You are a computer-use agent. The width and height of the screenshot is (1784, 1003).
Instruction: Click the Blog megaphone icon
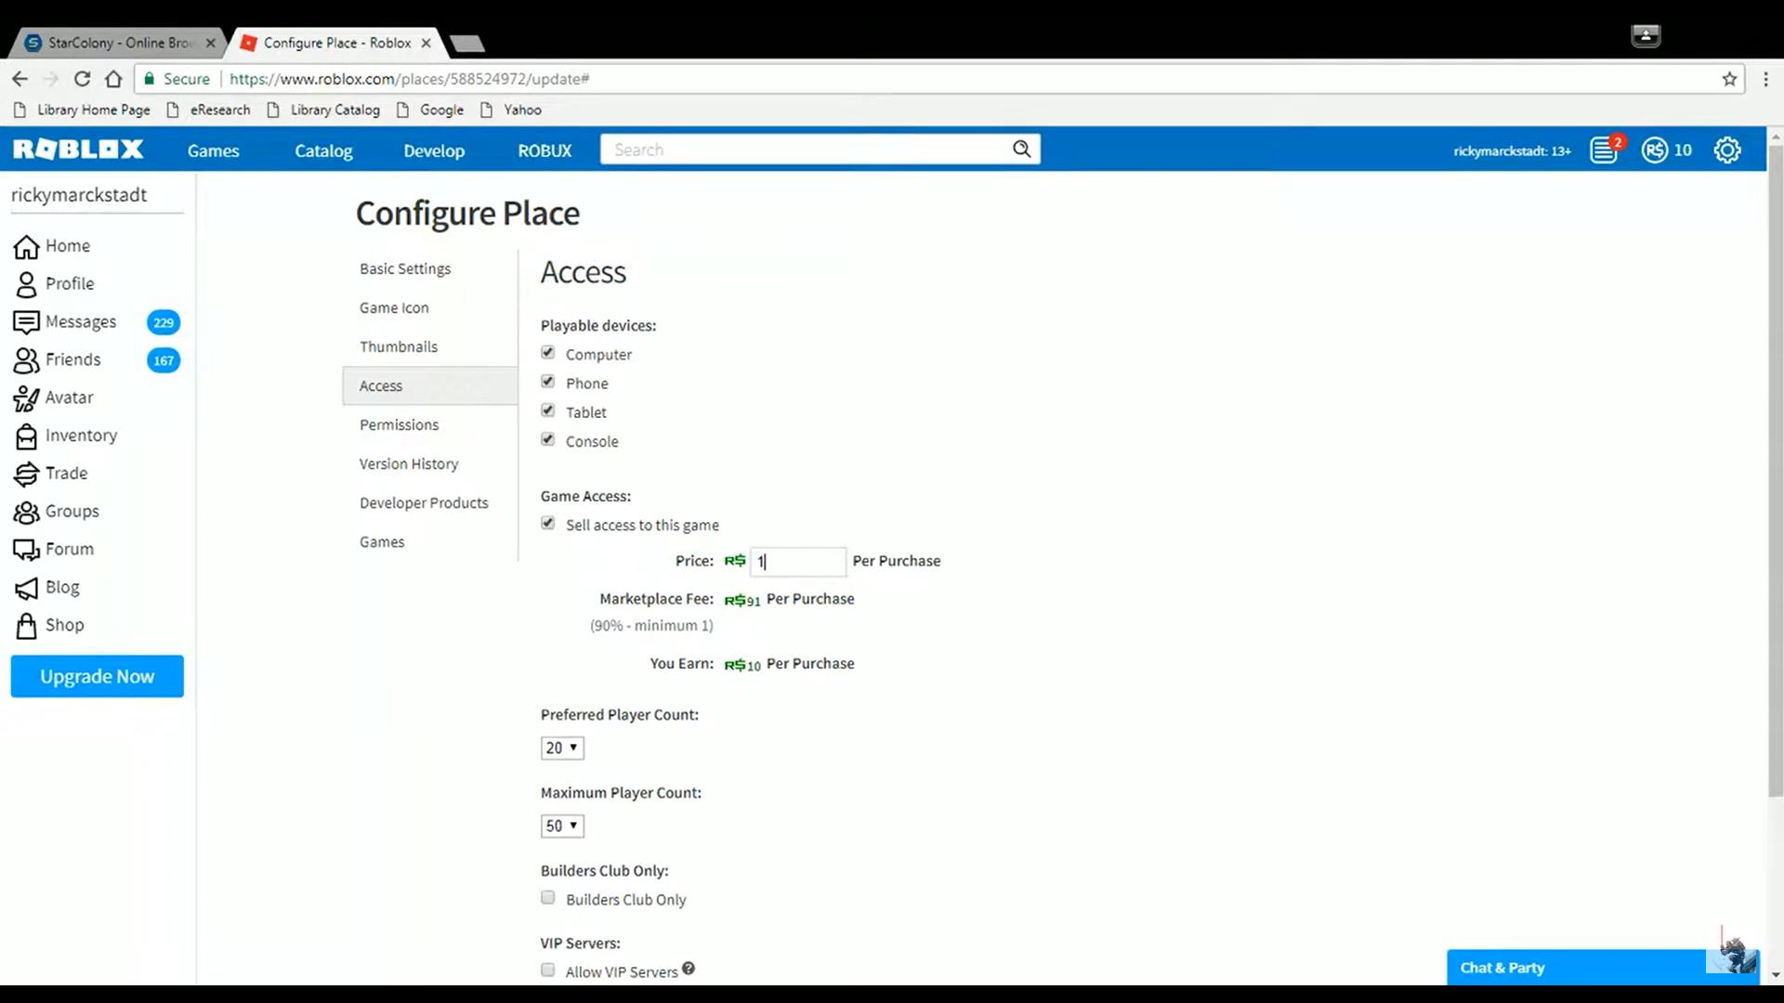click(26, 588)
